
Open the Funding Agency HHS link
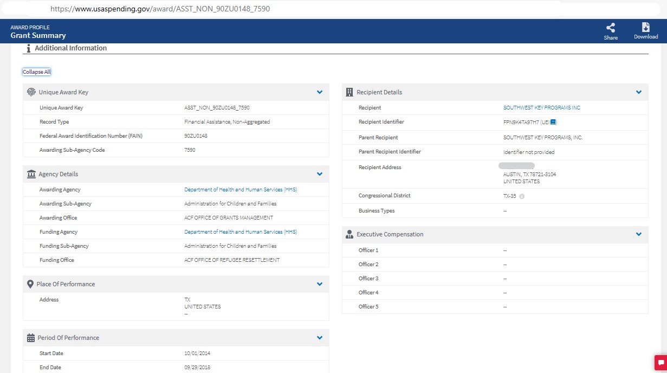click(241, 232)
